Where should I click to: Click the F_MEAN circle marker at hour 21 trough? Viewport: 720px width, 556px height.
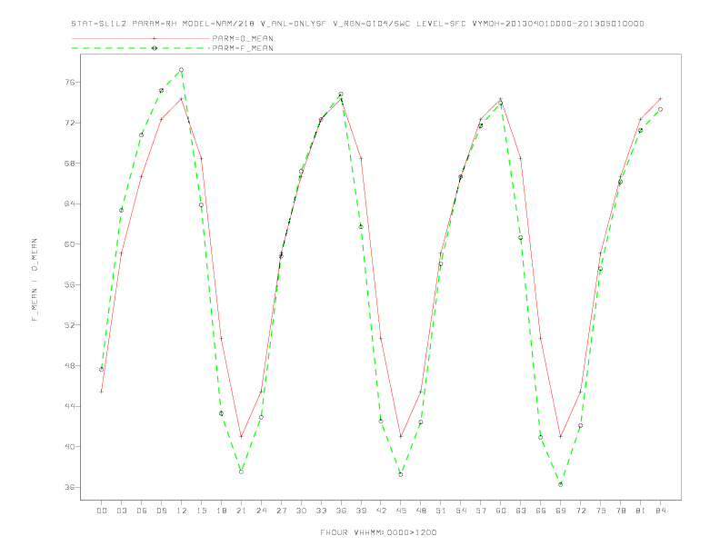(x=241, y=472)
